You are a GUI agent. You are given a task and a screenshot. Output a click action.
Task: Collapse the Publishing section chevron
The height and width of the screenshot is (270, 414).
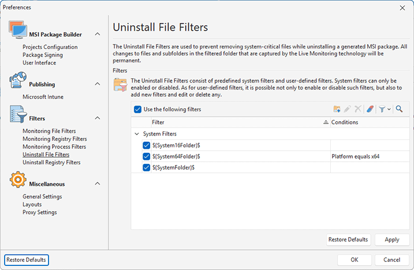pyautogui.click(x=98, y=84)
